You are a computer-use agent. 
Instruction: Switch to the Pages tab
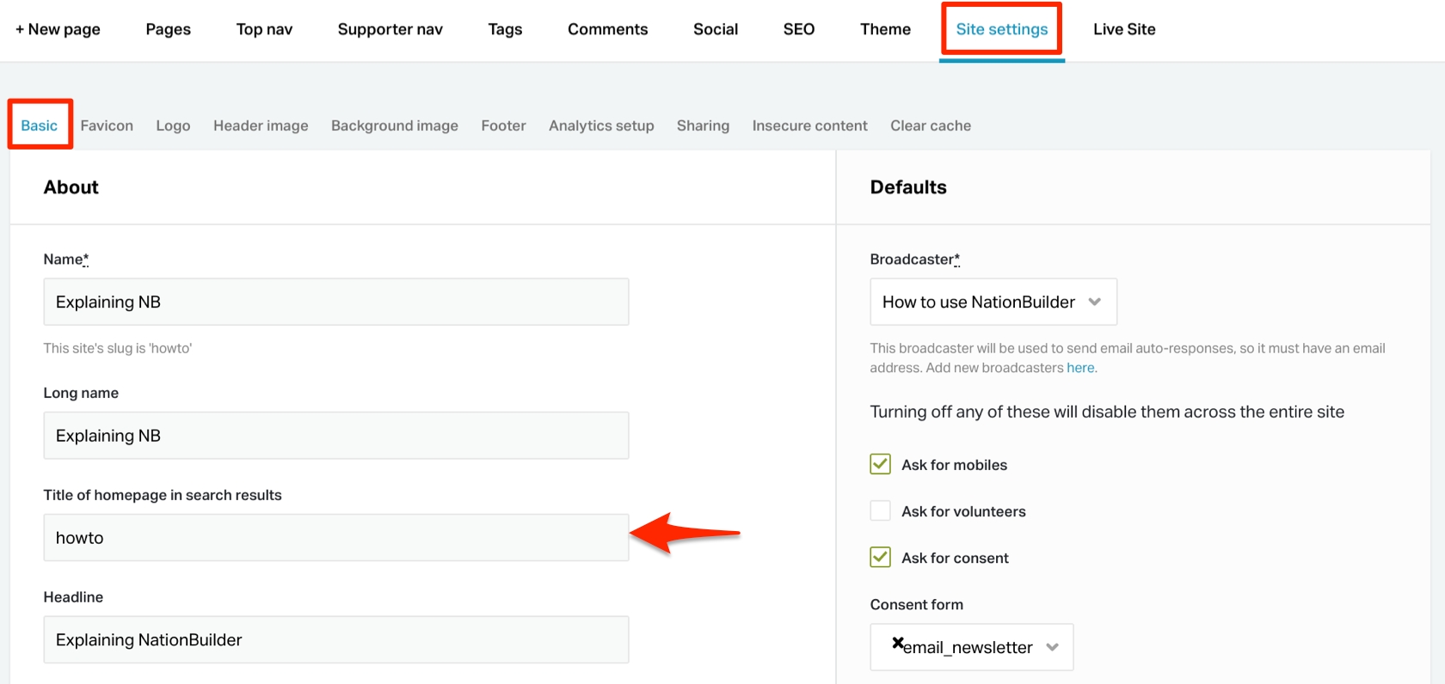point(168,29)
